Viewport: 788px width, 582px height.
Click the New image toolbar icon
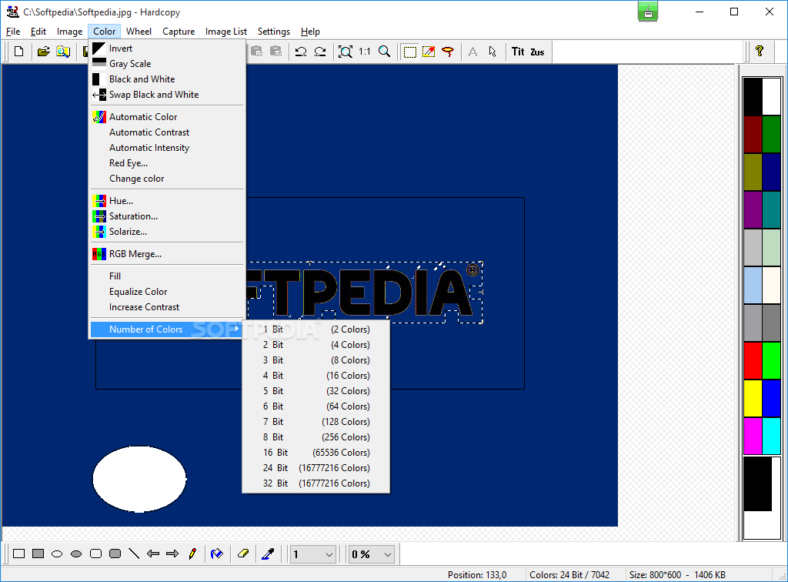pyautogui.click(x=19, y=52)
